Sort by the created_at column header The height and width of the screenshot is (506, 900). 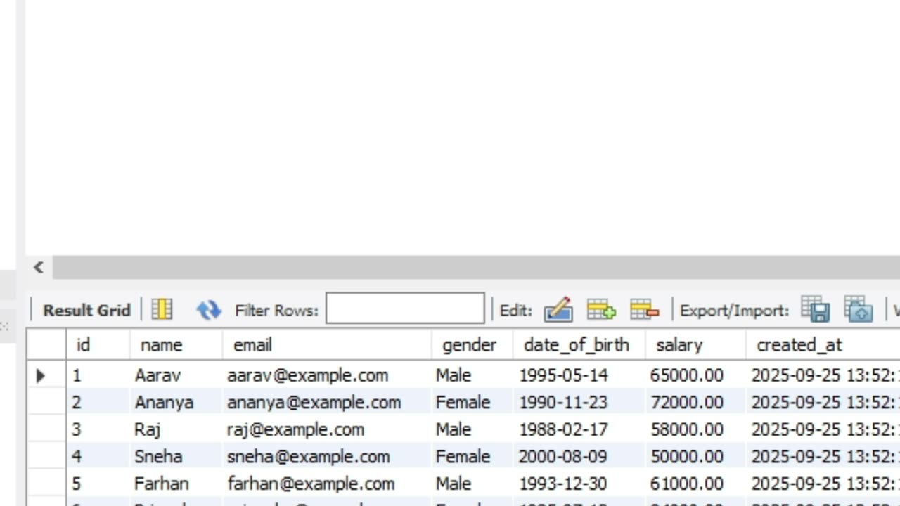(x=823, y=345)
